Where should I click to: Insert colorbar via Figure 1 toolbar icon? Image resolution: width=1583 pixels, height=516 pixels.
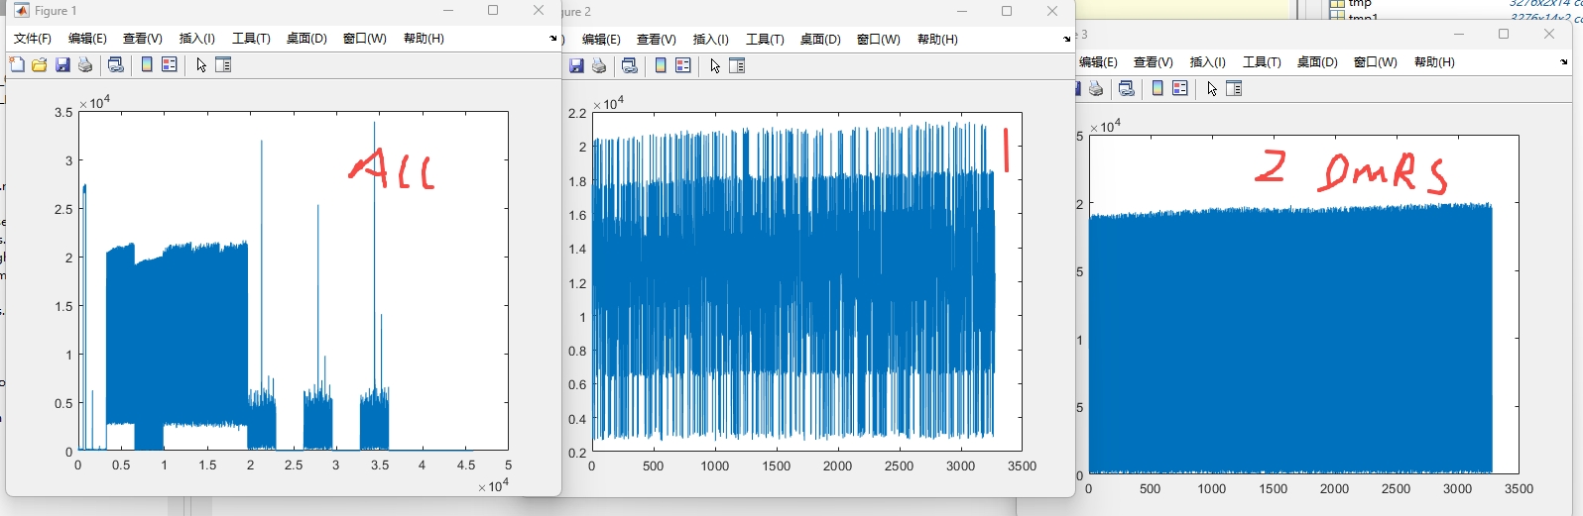pyautogui.click(x=147, y=64)
